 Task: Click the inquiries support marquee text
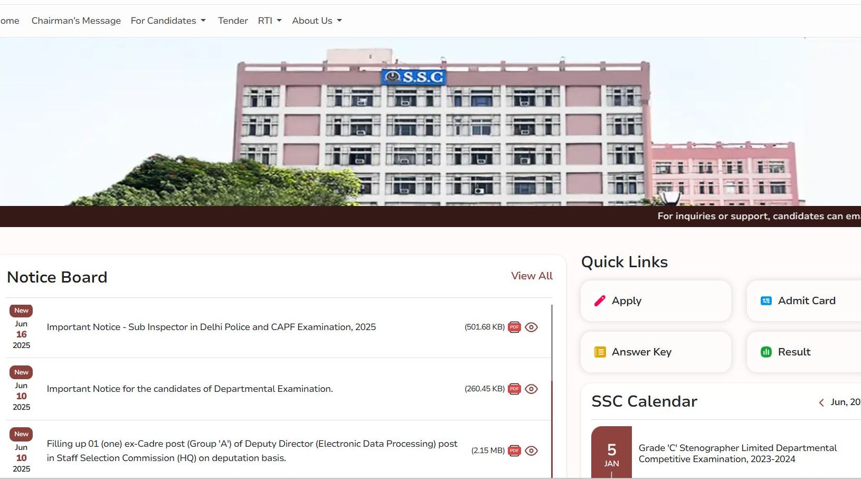click(x=759, y=216)
